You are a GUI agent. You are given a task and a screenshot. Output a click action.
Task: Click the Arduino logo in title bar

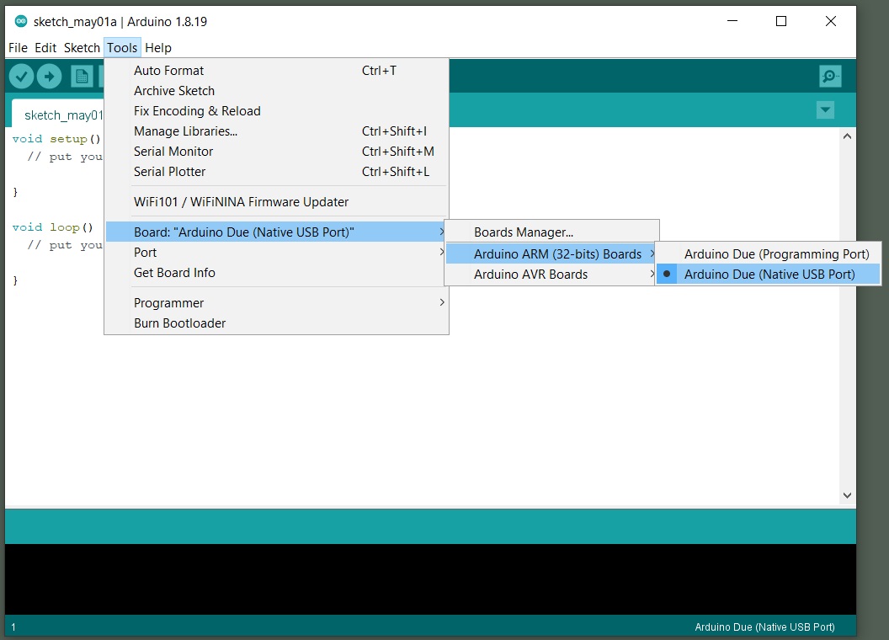(x=21, y=22)
